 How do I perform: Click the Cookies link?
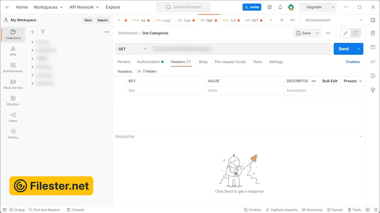(x=353, y=62)
